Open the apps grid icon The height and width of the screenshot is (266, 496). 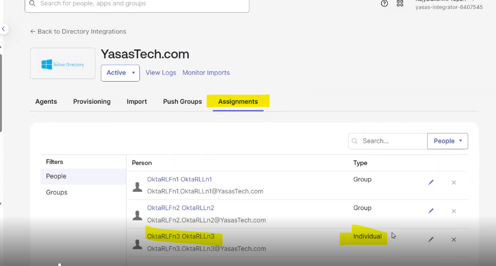coord(400,3)
